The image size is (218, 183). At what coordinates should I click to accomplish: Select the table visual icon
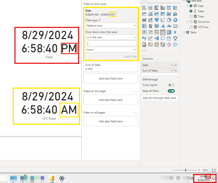click(163, 32)
